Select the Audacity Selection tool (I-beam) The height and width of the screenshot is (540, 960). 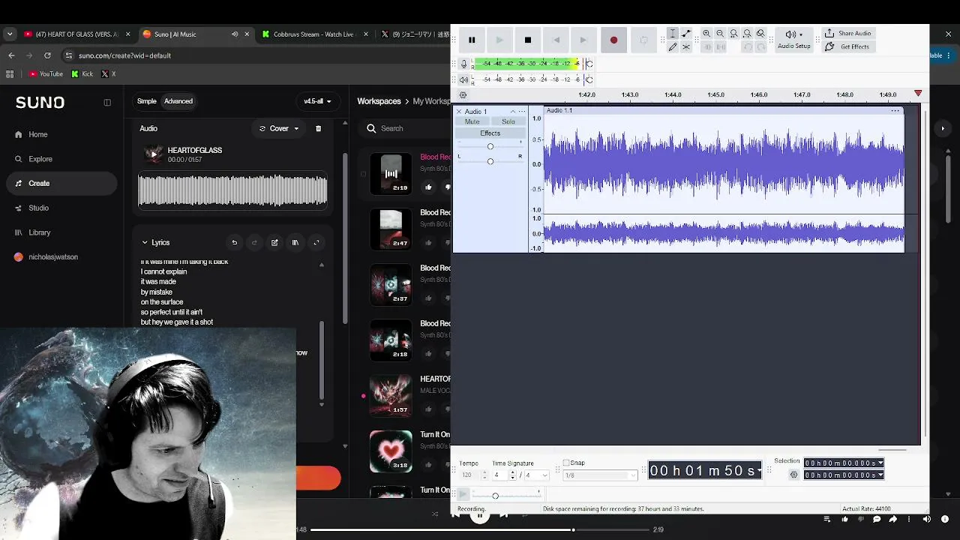673,34
